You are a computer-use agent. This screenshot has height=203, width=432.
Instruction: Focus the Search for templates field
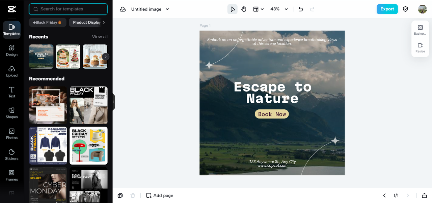coord(68,9)
